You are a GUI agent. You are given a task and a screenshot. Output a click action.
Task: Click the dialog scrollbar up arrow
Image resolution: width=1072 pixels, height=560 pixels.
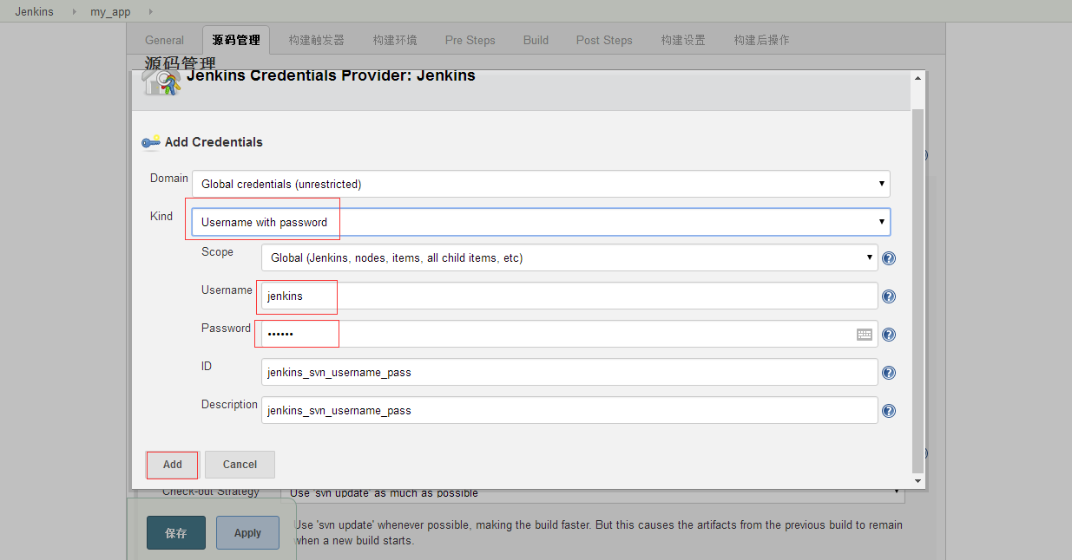click(x=917, y=78)
